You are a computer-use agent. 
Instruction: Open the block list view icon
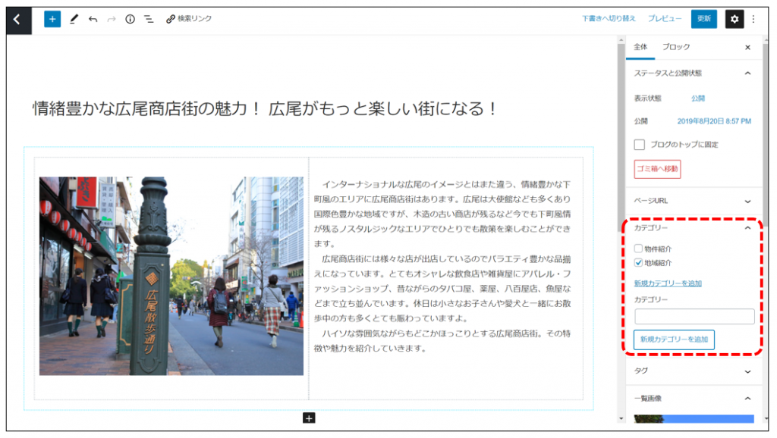[148, 20]
